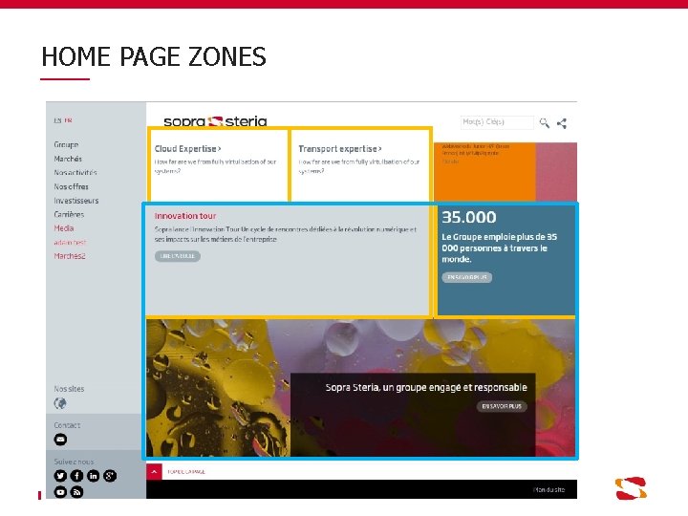Click En savoir plus on the banner
Screen dimensions: 688x516
tap(502, 406)
